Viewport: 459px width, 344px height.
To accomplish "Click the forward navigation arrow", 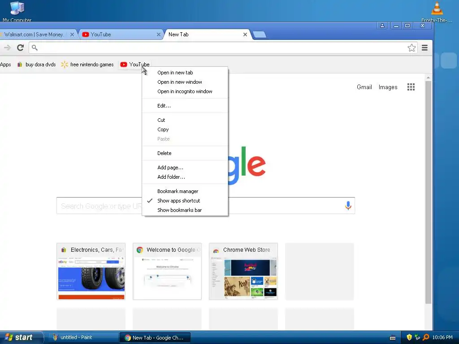I will click(x=7, y=47).
